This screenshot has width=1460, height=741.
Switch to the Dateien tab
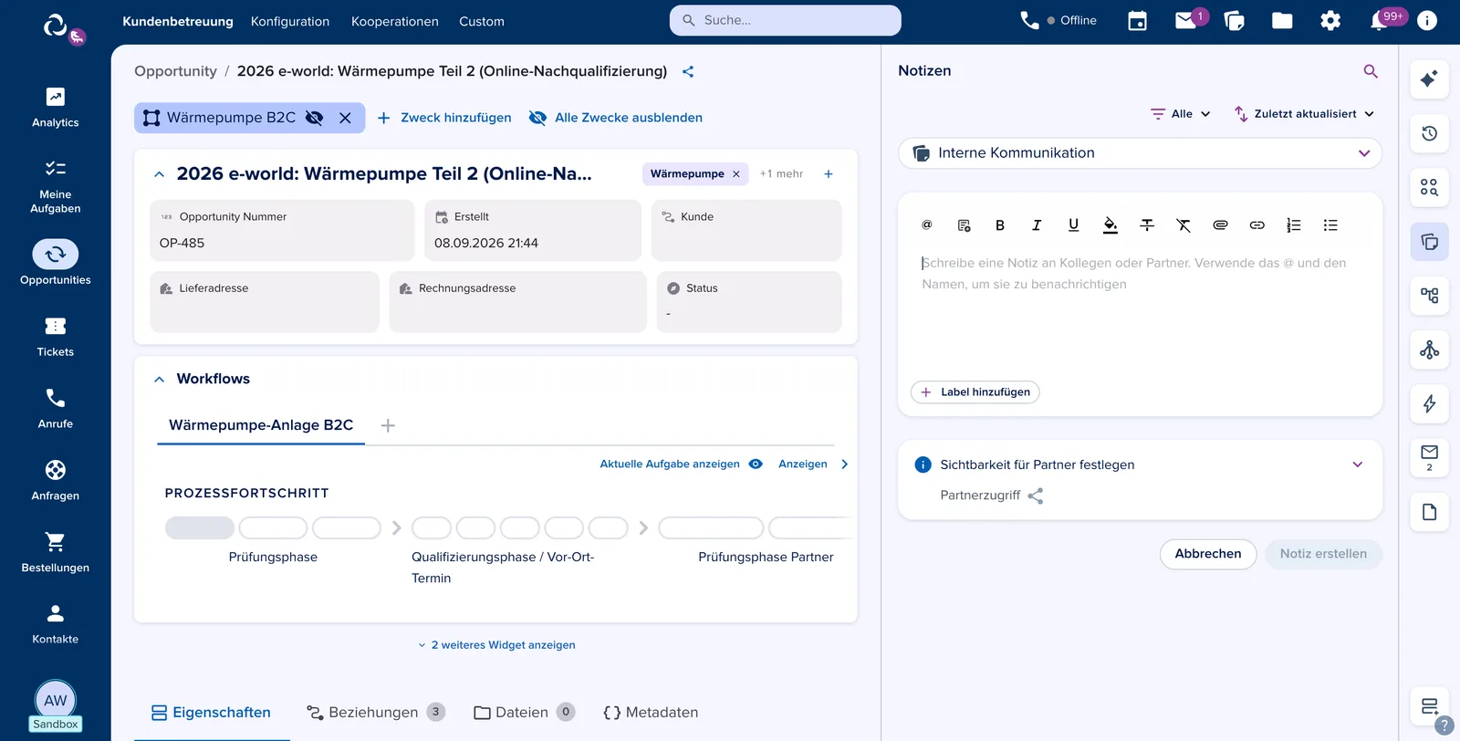(524, 713)
